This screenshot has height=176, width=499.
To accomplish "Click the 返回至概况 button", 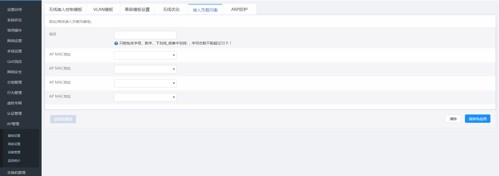I will (63, 119).
